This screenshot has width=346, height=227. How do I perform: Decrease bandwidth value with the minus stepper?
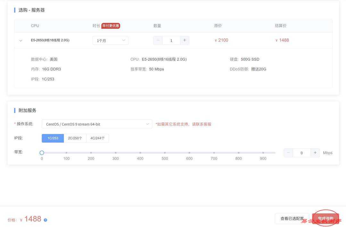pyautogui.click(x=288, y=153)
